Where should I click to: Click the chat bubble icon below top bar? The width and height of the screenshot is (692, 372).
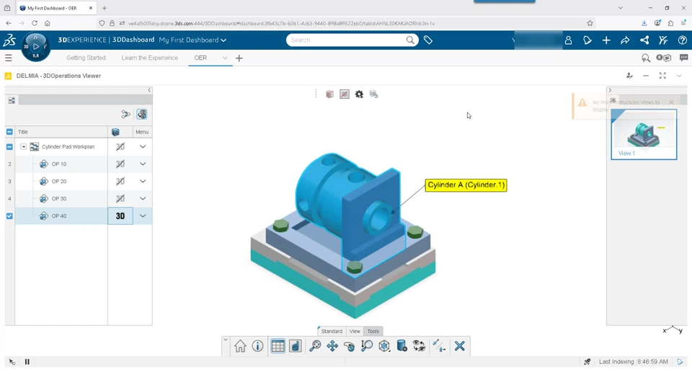click(683, 58)
